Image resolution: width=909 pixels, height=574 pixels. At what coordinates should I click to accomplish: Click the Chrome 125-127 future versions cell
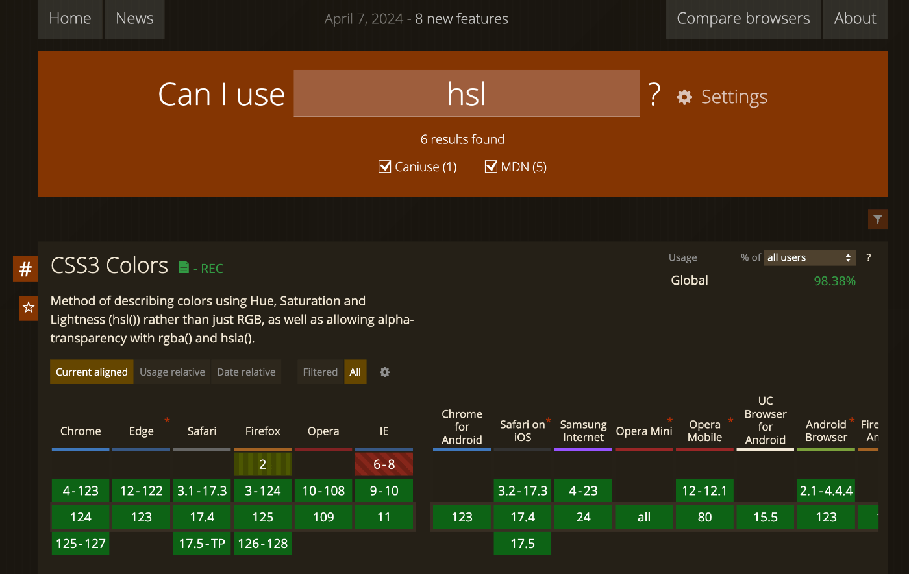coord(81,544)
